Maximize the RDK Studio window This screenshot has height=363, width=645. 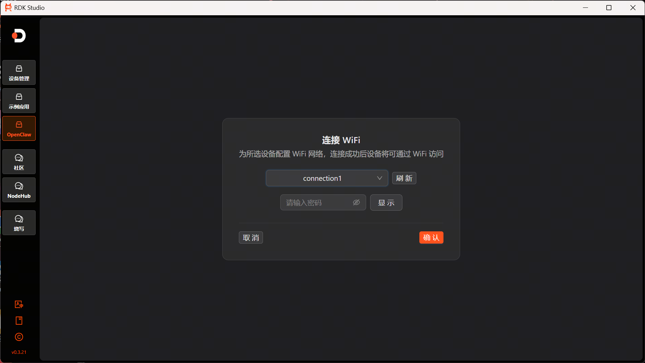609,7
